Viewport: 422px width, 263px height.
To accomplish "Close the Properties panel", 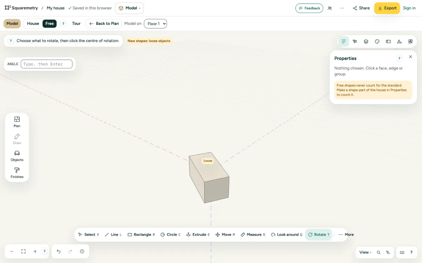I will [410, 57].
